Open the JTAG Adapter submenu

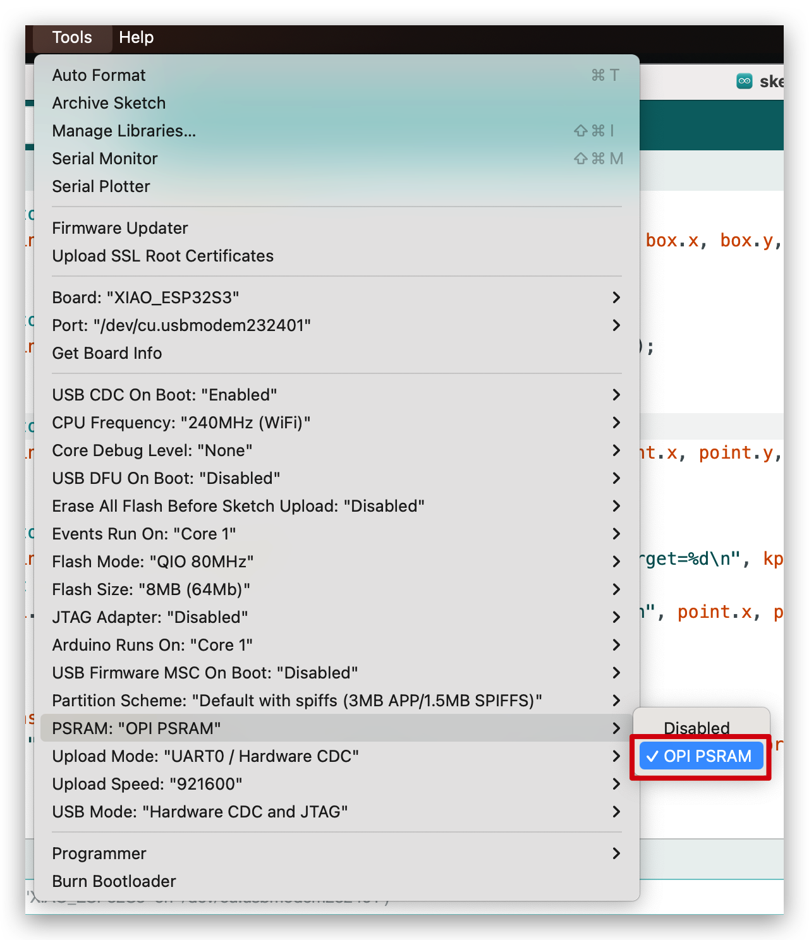pyautogui.click(x=337, y=617)
